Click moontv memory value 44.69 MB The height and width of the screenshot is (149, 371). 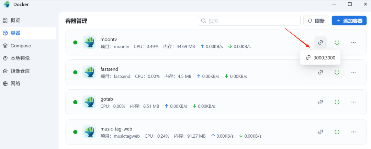[186, 47]
